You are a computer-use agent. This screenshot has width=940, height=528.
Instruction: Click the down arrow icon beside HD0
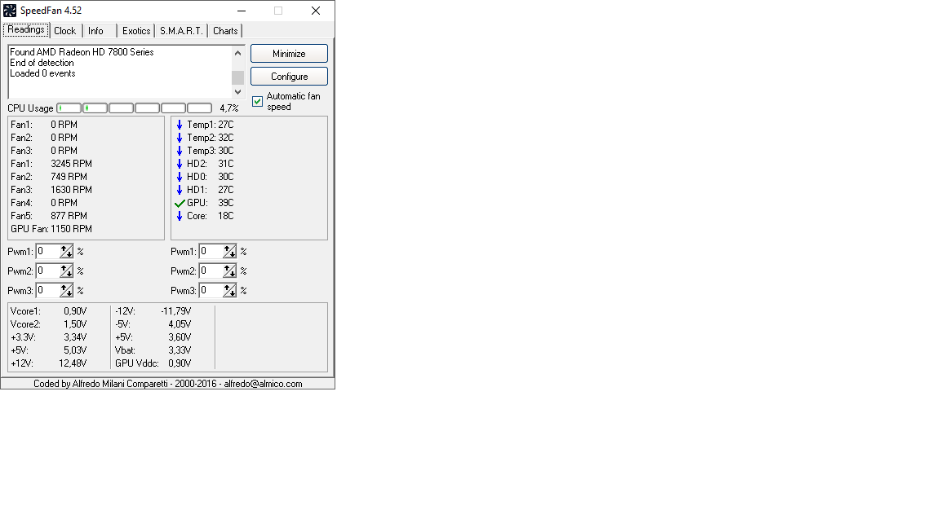coord(180,177)
